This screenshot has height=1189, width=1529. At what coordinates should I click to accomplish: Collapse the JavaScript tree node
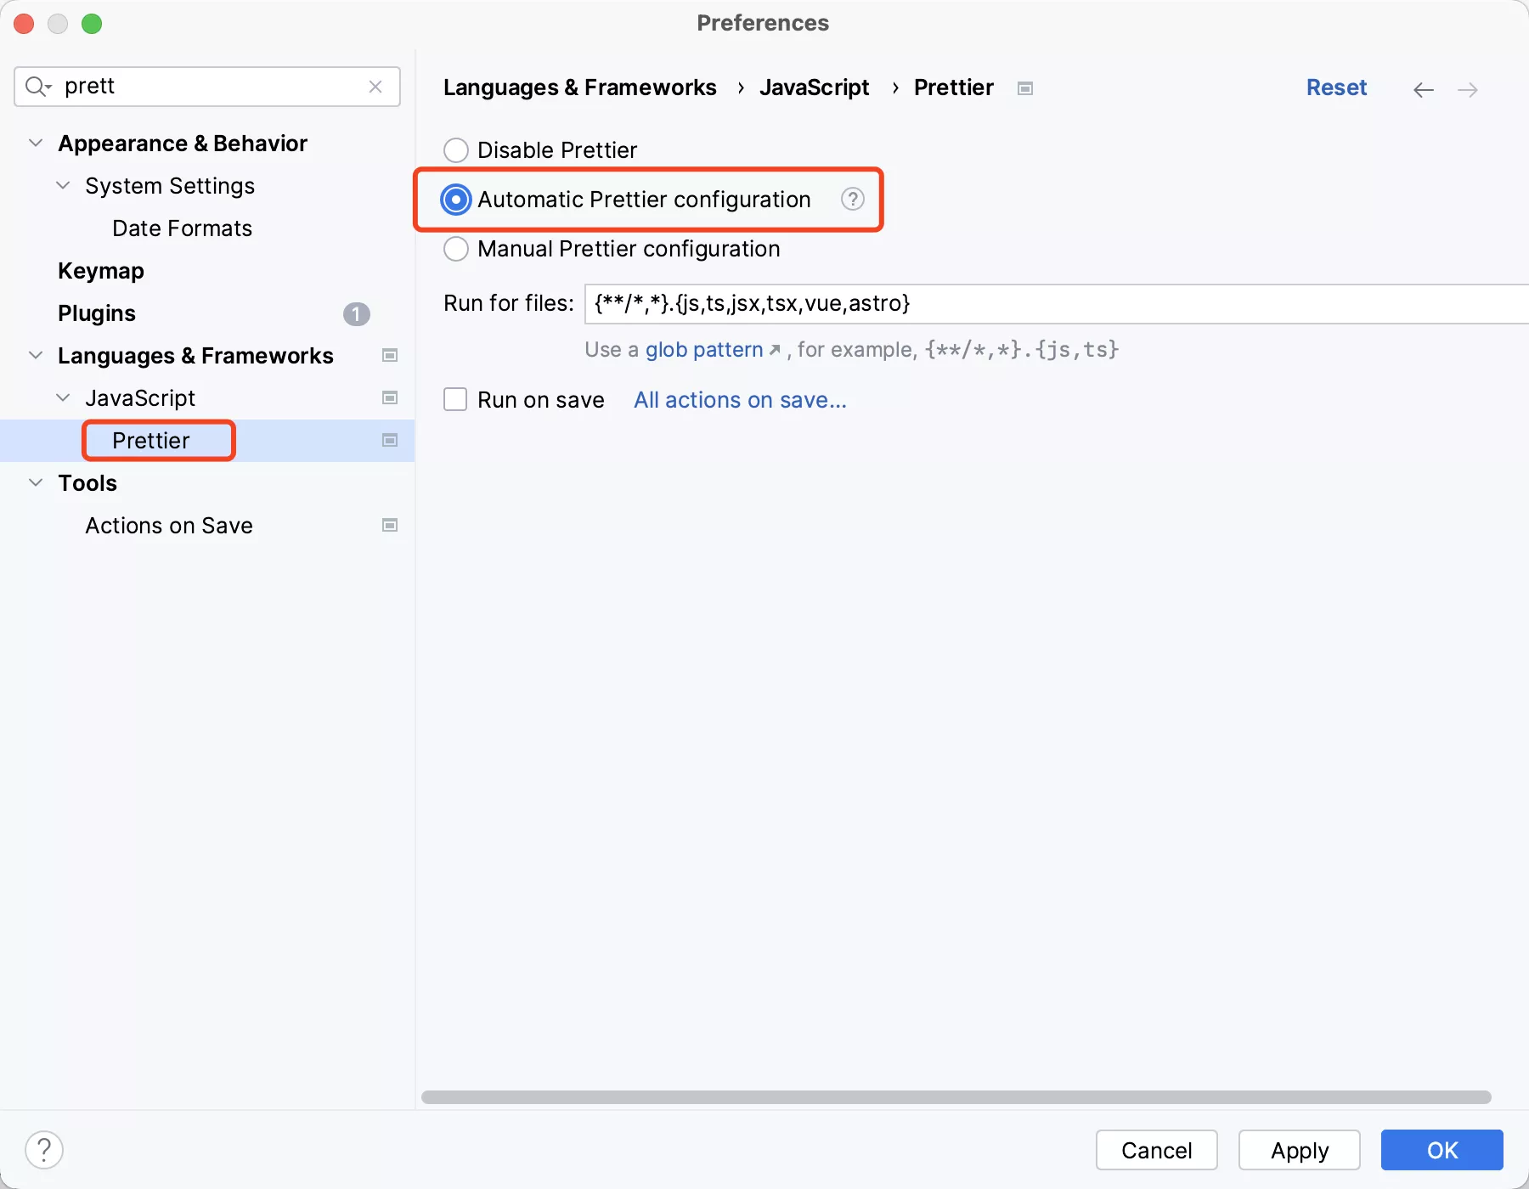tap(63, 397)
